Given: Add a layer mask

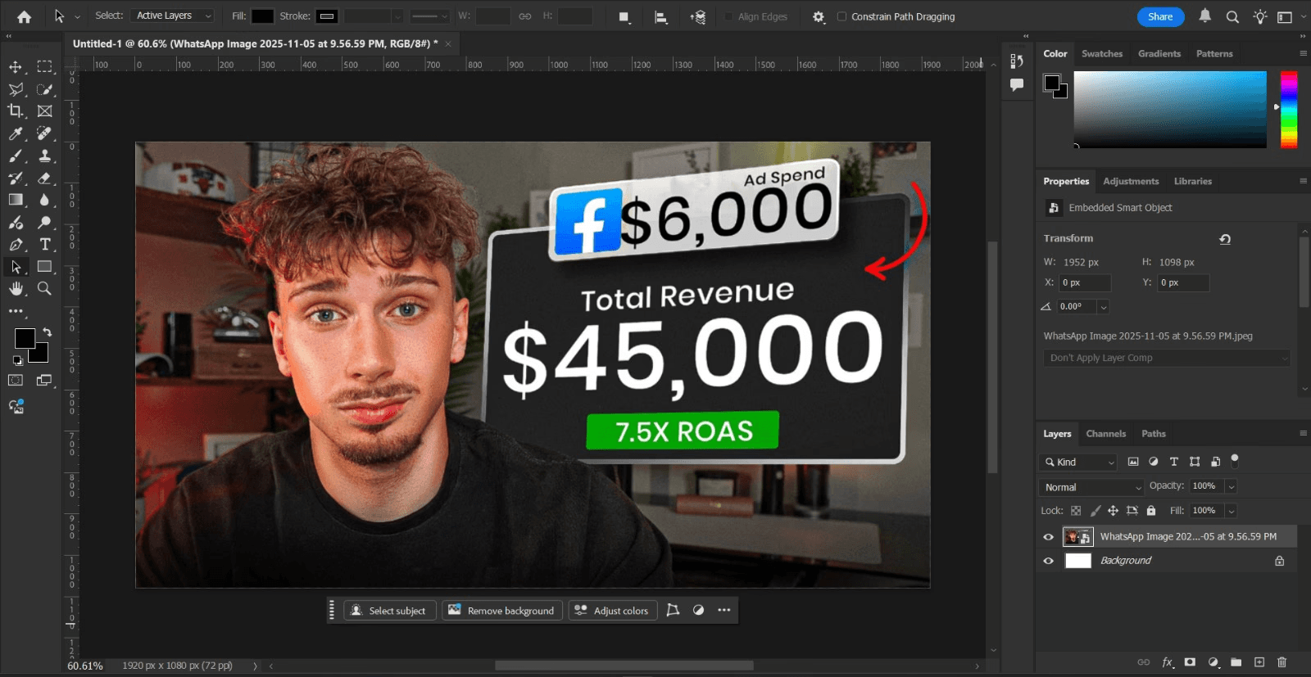Looking at the screenshot, I should click(1190, 662).
